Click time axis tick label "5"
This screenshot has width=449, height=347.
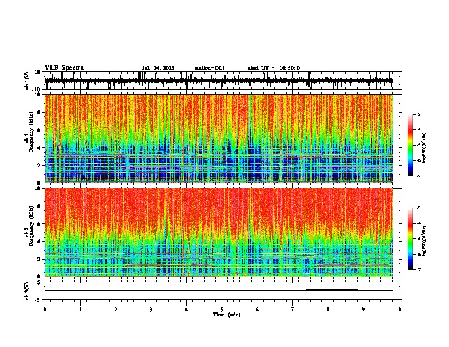(222, 310)
